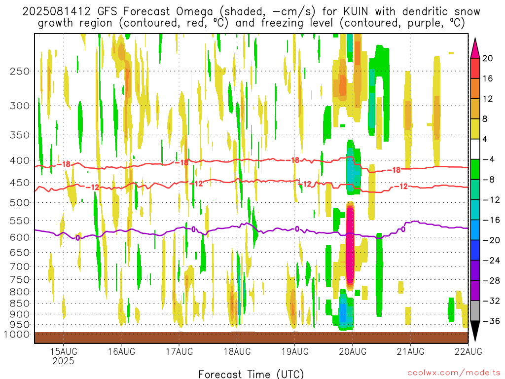
Task: Click the 700 pressure level label
Action: click(20, 266)
